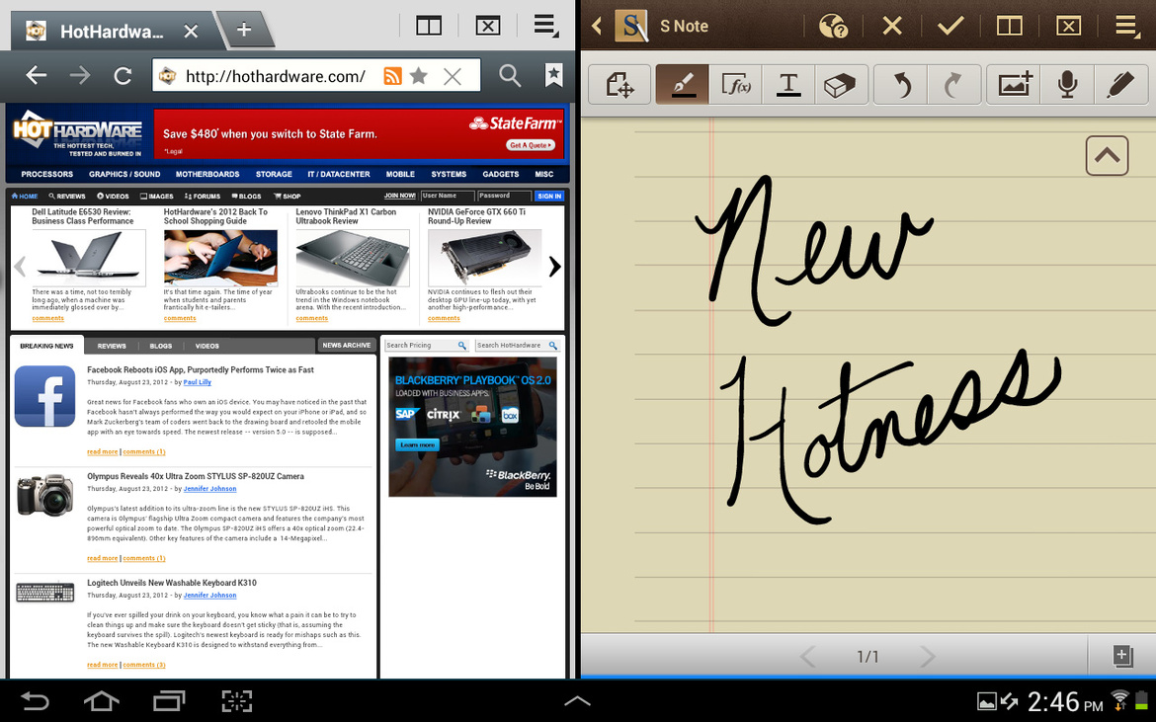
Task: Open the Logitech Washable Keyboard K310 article
Action: tap(172, 583)
